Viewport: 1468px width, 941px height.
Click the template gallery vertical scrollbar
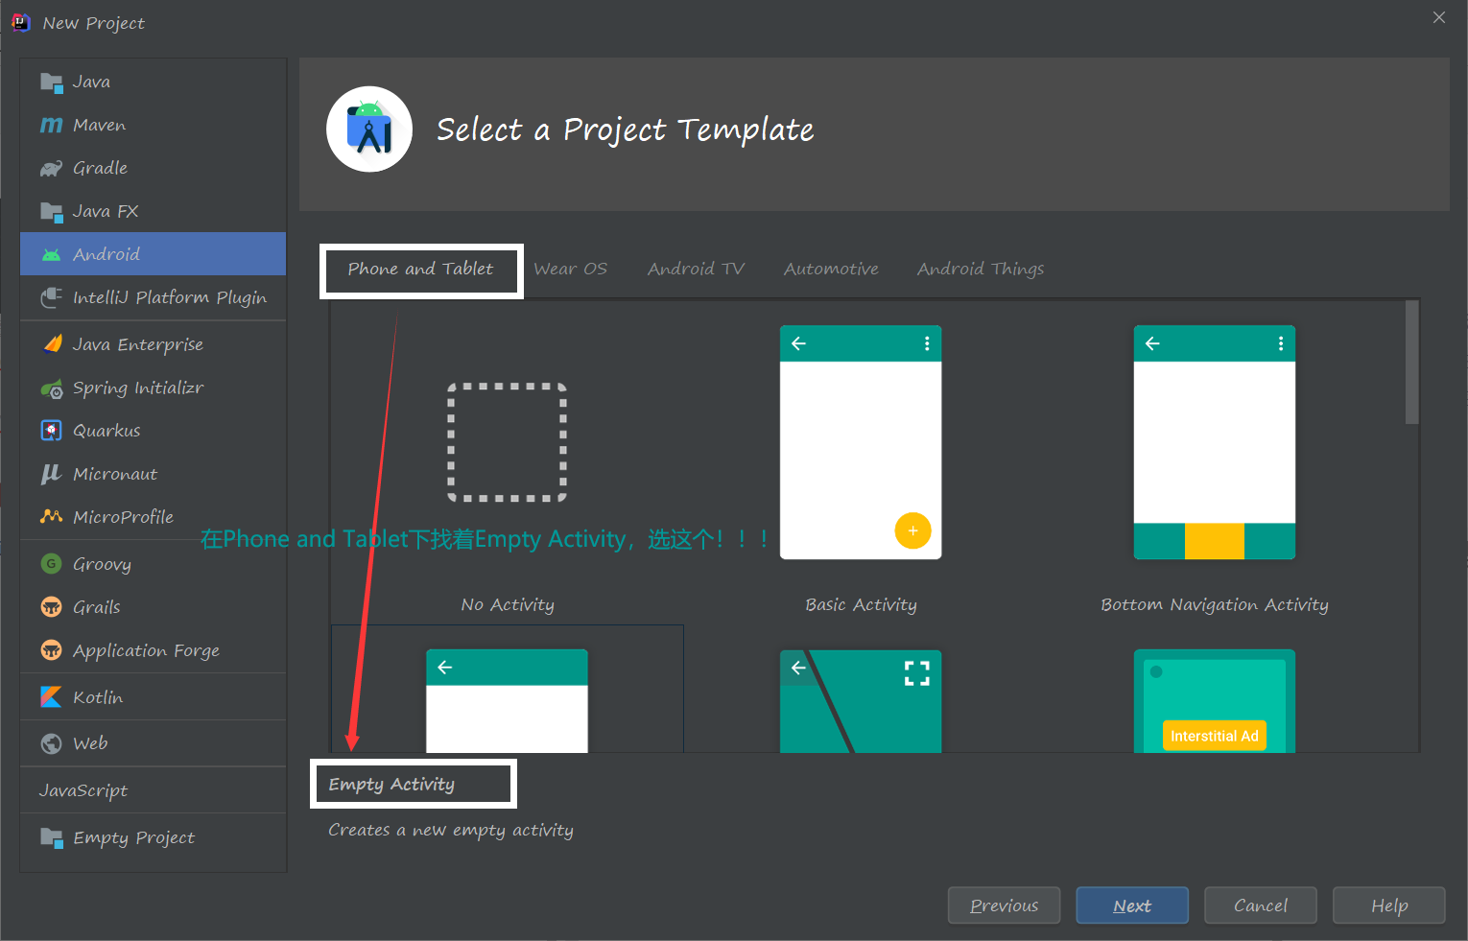pyautogui.click(x=1411, y=363)
